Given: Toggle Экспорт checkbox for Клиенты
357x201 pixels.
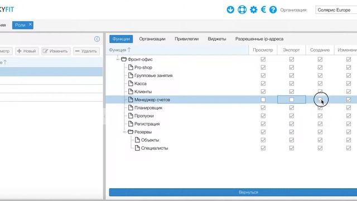Looking at the screenshot, I should point(292,92).
